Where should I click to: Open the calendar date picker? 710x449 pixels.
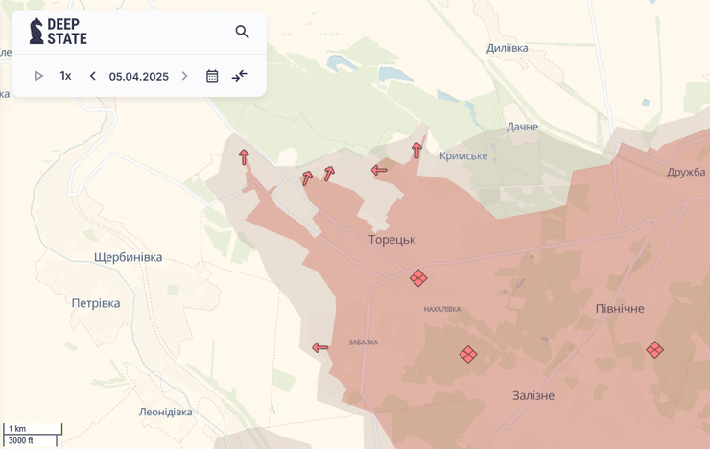[212, 76]
